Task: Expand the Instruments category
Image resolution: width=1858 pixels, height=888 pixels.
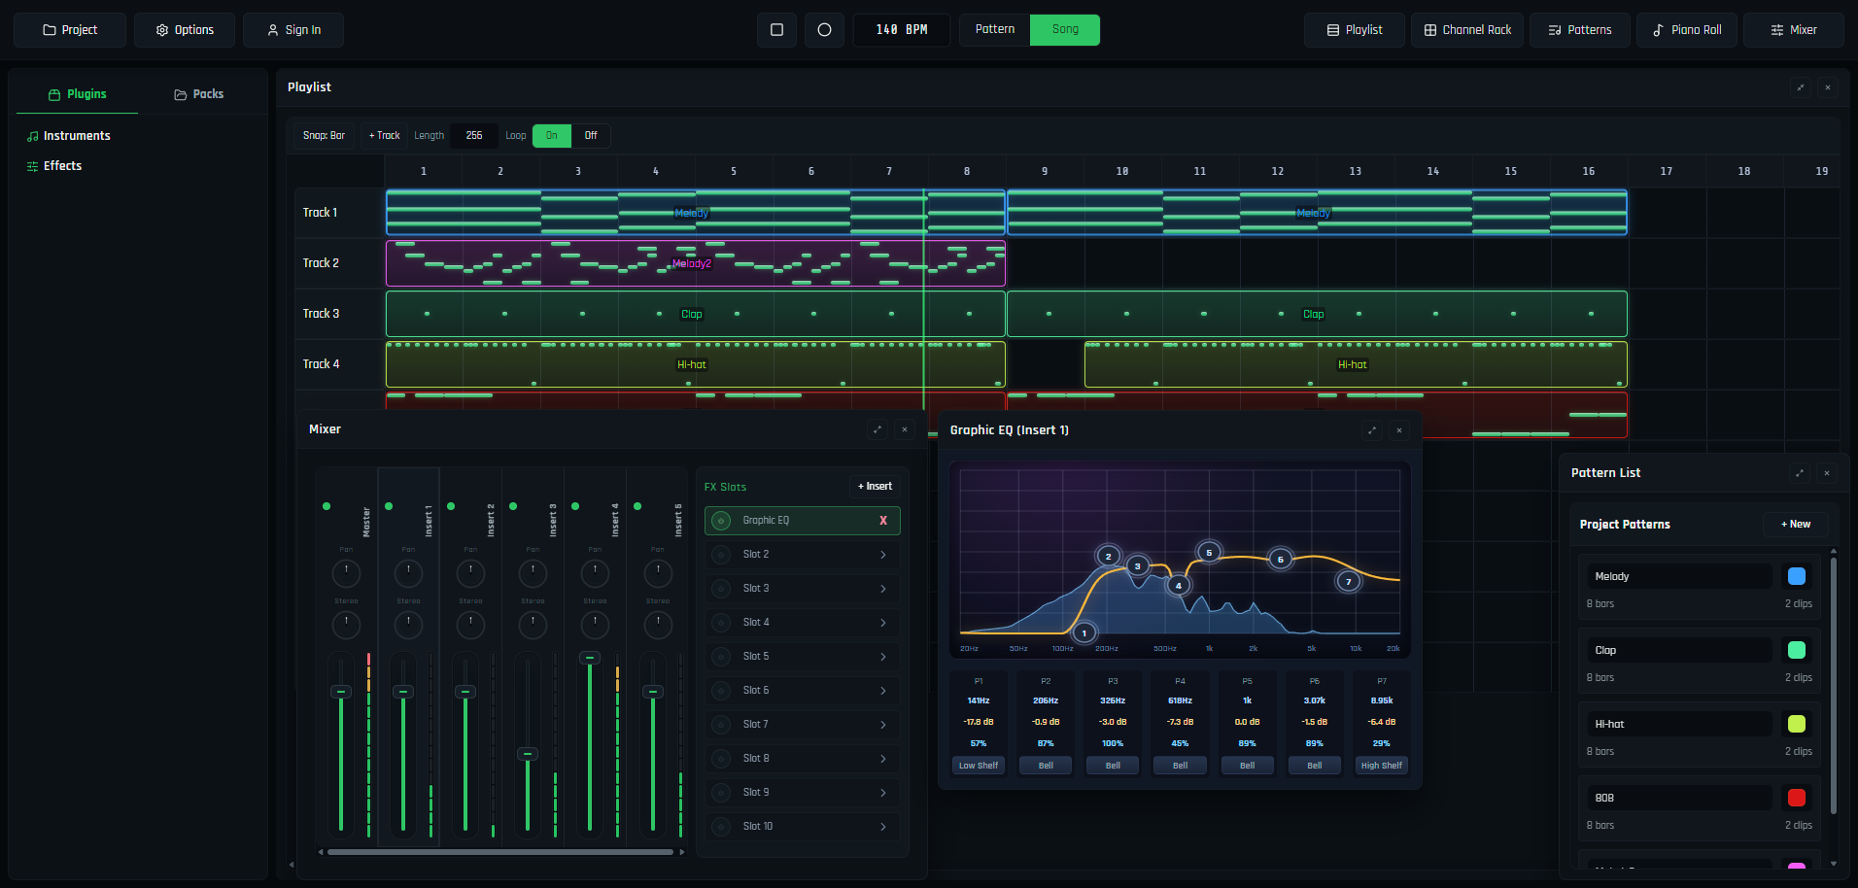Action: pyautogui.click(x=68, y=136)
